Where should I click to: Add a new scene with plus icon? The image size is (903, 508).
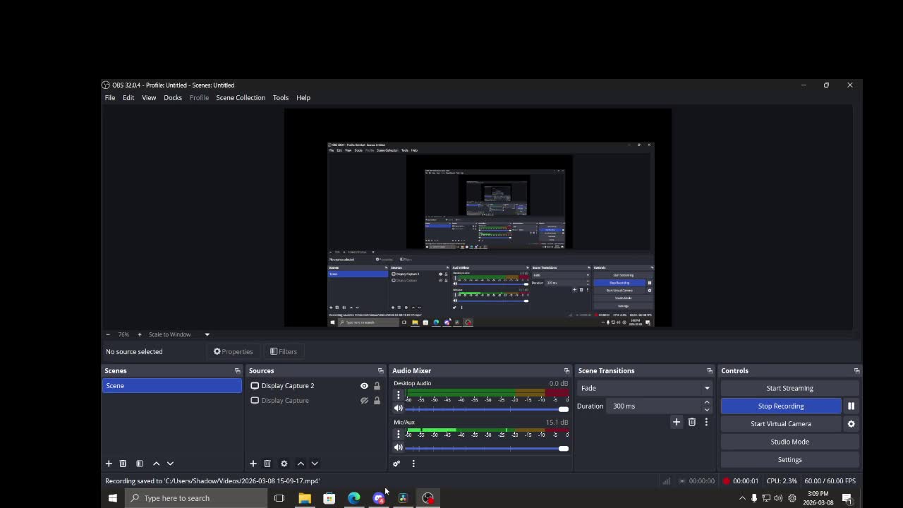coord(109,464)
